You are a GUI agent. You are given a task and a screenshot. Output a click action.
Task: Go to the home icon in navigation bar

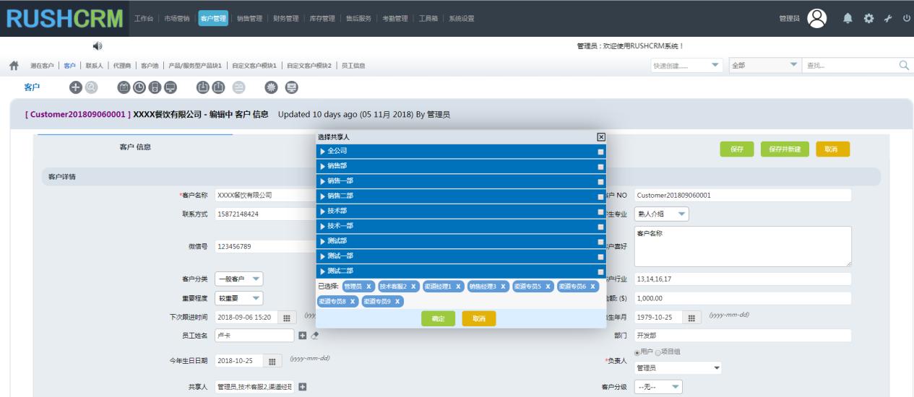[14, 66]
